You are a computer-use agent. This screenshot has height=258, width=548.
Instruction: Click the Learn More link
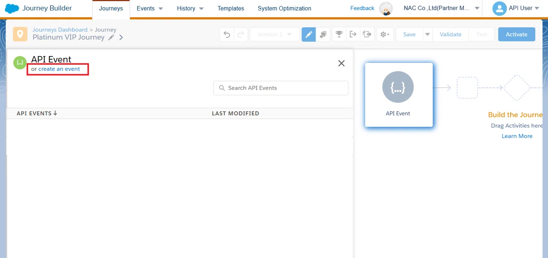(x=517, y=136)
